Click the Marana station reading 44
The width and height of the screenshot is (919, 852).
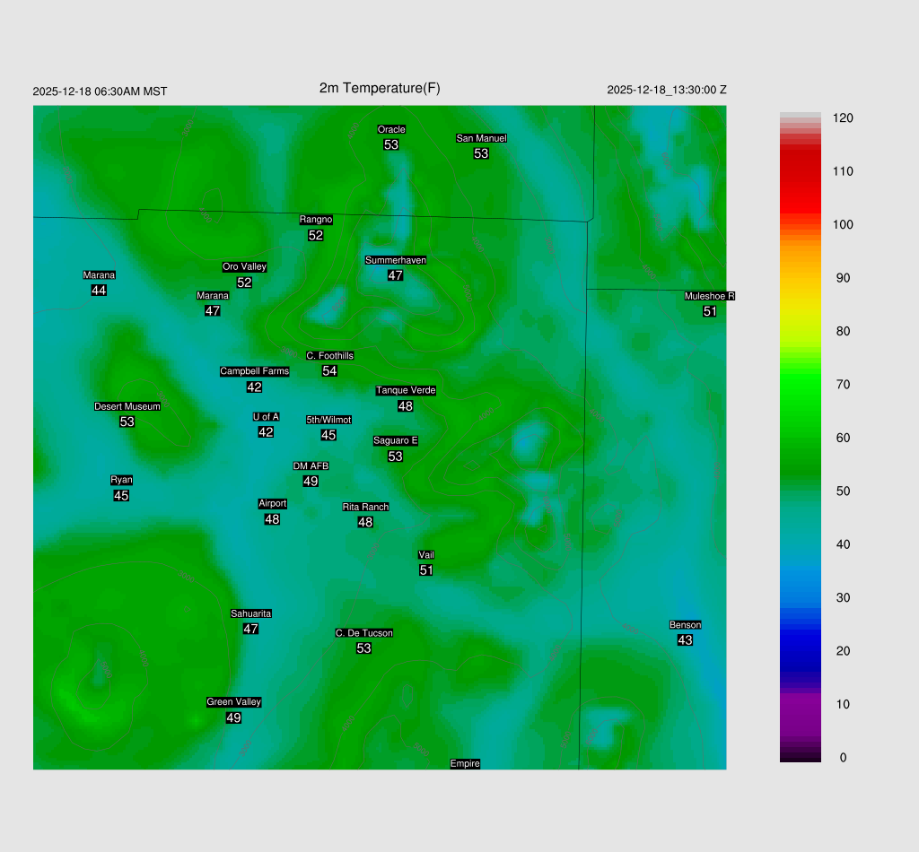click(99, 291)
